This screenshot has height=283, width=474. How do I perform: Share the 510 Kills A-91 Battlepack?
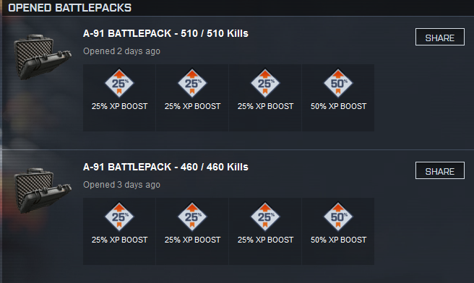(x=440, y=37)
